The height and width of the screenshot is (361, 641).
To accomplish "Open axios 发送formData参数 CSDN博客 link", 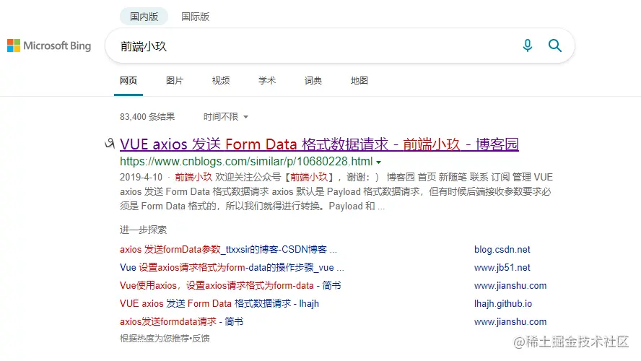I will [228, 249].
